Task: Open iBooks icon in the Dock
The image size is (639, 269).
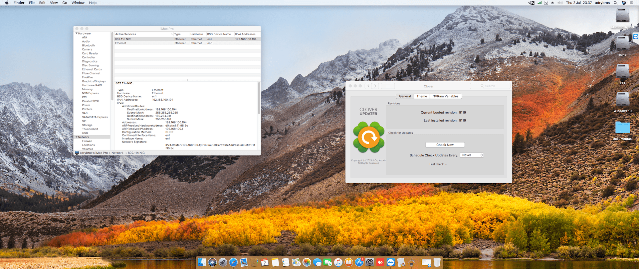Action: coord(348,262)
